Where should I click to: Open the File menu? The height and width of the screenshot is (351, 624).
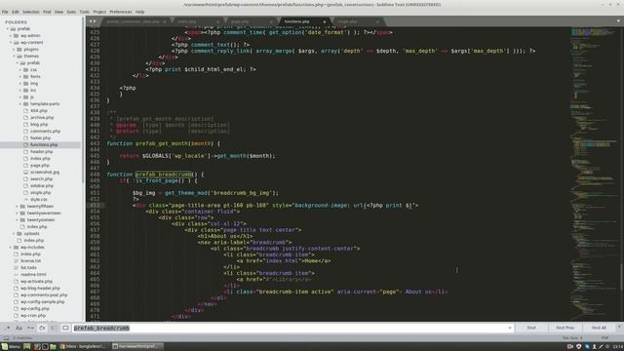5,12
